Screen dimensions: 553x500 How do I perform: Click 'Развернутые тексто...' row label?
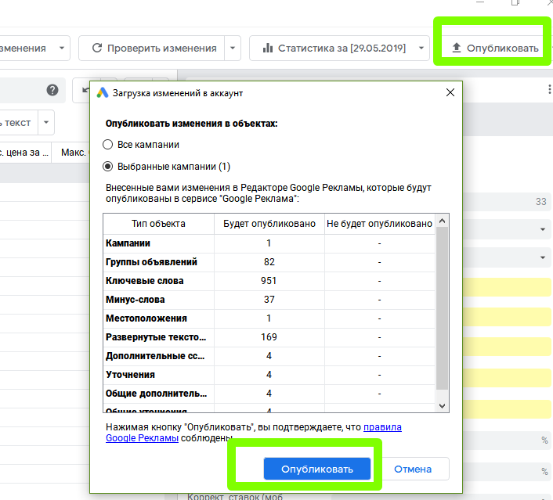[x=156, y=337]
